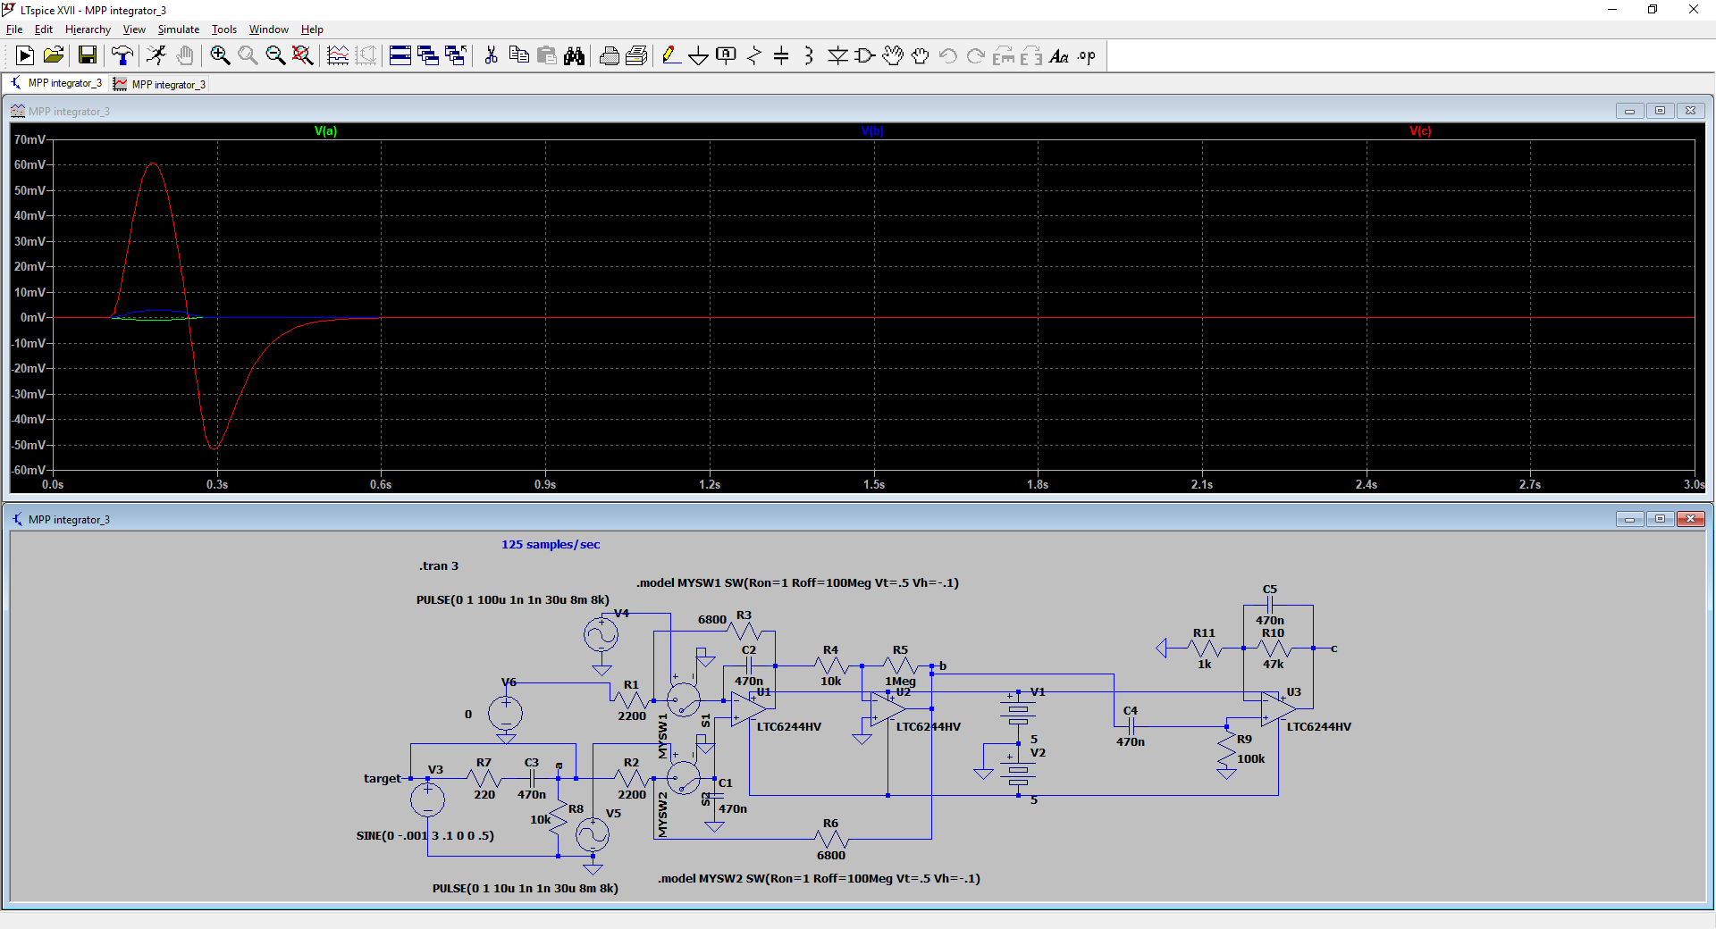Open the Simulate menu
Viewport: 1716px width, 929px height.
pos(178,29)
